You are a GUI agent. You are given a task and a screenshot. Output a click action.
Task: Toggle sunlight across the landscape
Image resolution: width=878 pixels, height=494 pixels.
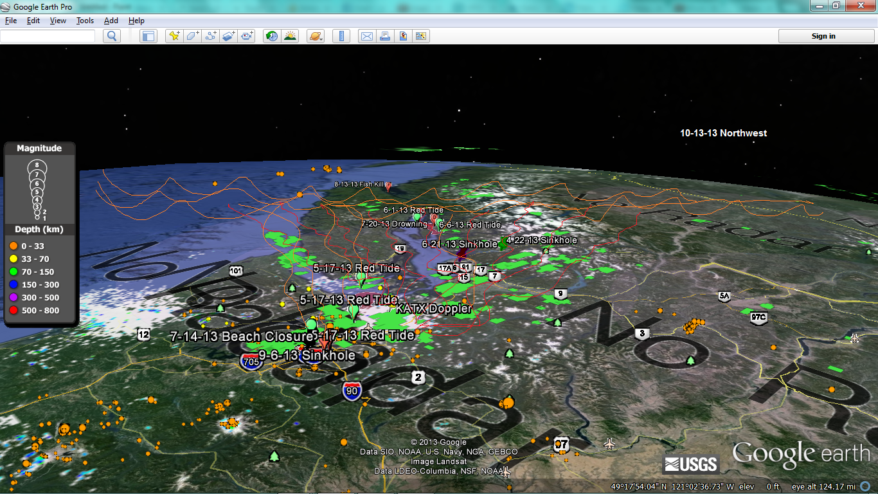coord(291,36)
